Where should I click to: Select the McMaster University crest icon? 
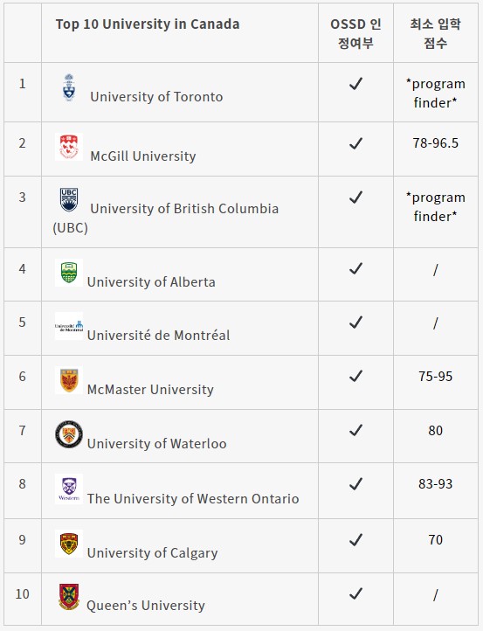[x=69, y=380]
